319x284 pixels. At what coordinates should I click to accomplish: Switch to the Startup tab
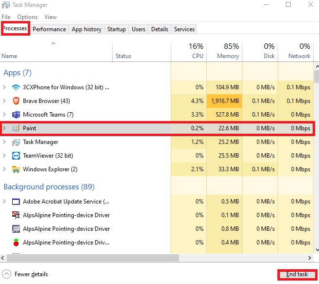tap(117, 29)
